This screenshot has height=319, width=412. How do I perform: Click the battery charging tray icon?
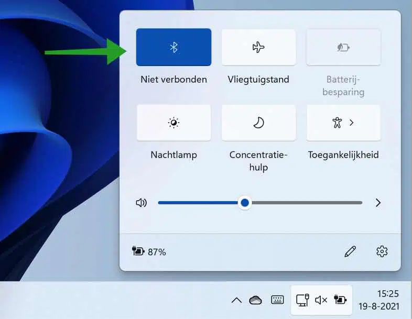[340, 300]
